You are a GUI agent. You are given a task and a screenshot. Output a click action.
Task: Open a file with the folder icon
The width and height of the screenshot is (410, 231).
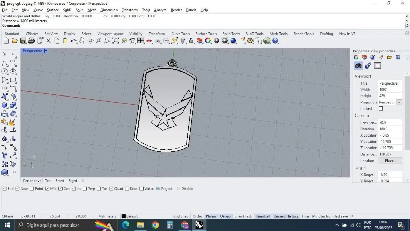pyautogui.click(x=14, y=41)
